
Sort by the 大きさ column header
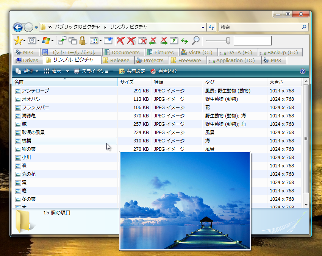(284, 82)
